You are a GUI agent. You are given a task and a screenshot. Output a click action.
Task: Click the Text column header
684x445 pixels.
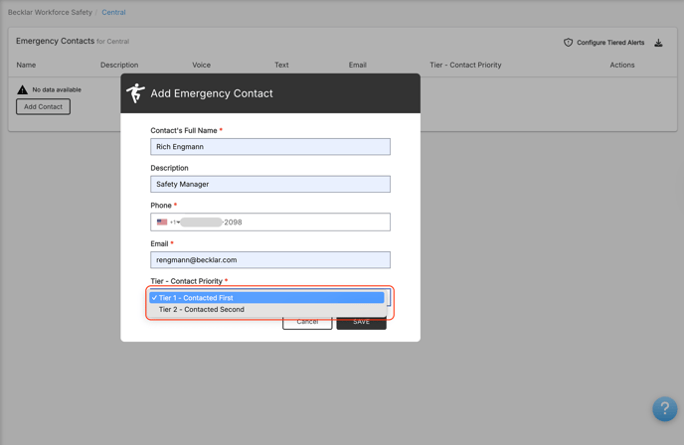click(x=281, y=65)
